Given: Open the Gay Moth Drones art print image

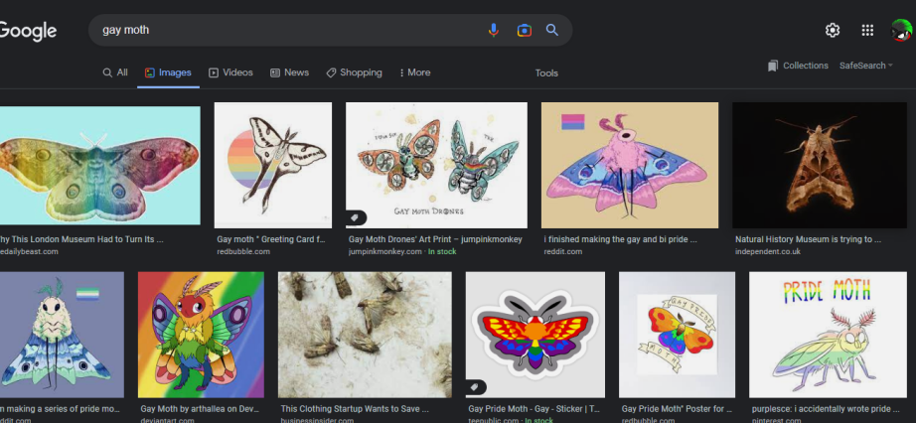Looking at the screenshot, I should coord(436,166).
